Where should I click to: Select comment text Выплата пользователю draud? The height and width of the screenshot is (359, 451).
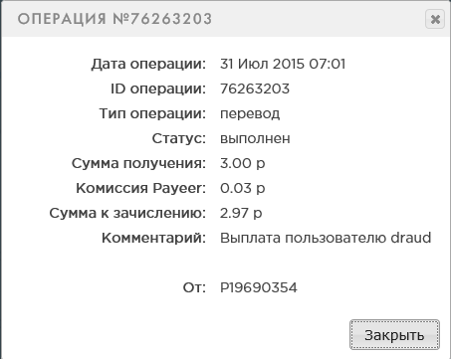pos(326,238)
